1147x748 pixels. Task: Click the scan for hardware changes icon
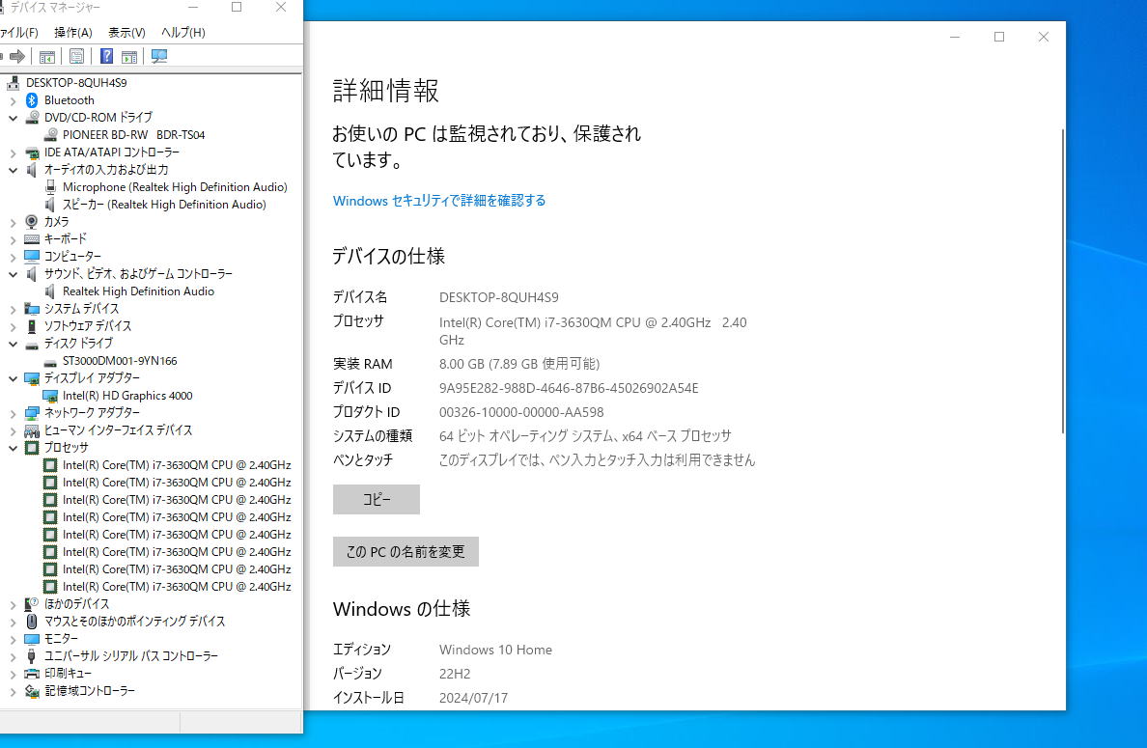point(158,56)
